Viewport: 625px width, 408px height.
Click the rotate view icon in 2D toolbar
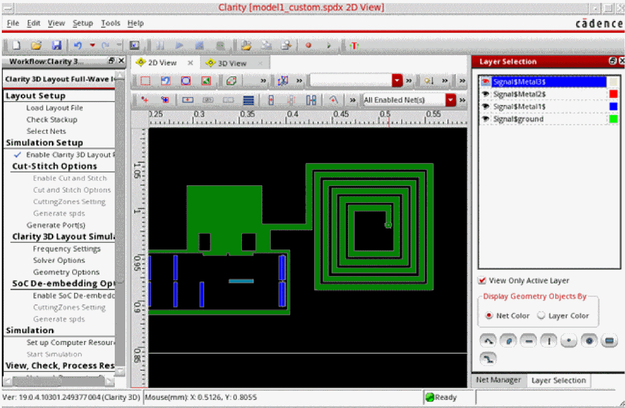[165, 81]
